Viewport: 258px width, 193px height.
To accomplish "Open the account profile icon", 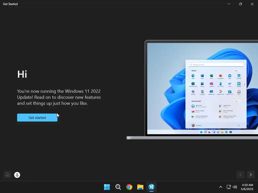I will click(x=17, y=175).
